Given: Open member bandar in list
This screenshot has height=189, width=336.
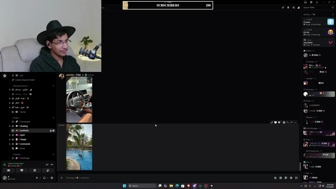Looking at the screenshot, I should point(319,111).
